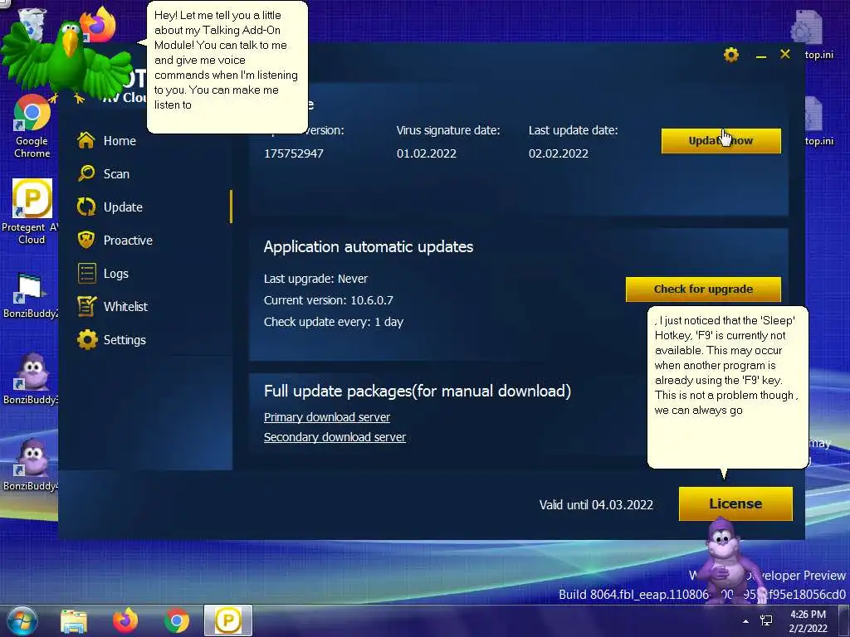
Task: Click the Scan magnifier icon
Action: point(86,173)
